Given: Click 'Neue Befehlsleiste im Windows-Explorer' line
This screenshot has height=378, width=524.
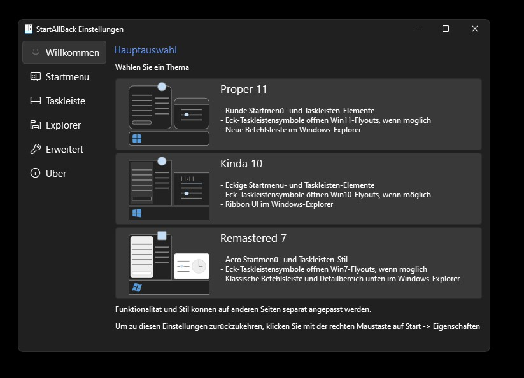Looking at the screenshot, I should pos(291,130).
